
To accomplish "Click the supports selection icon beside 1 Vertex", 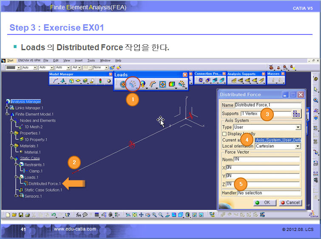I will (x=296, y=114).
